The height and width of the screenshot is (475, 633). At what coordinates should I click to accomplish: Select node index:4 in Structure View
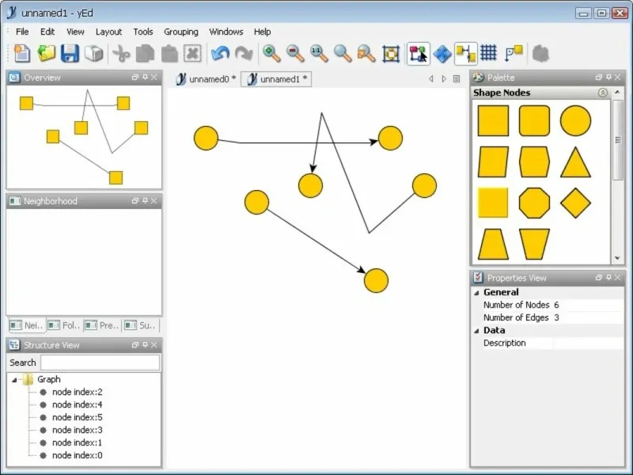(x=77, y=405)
